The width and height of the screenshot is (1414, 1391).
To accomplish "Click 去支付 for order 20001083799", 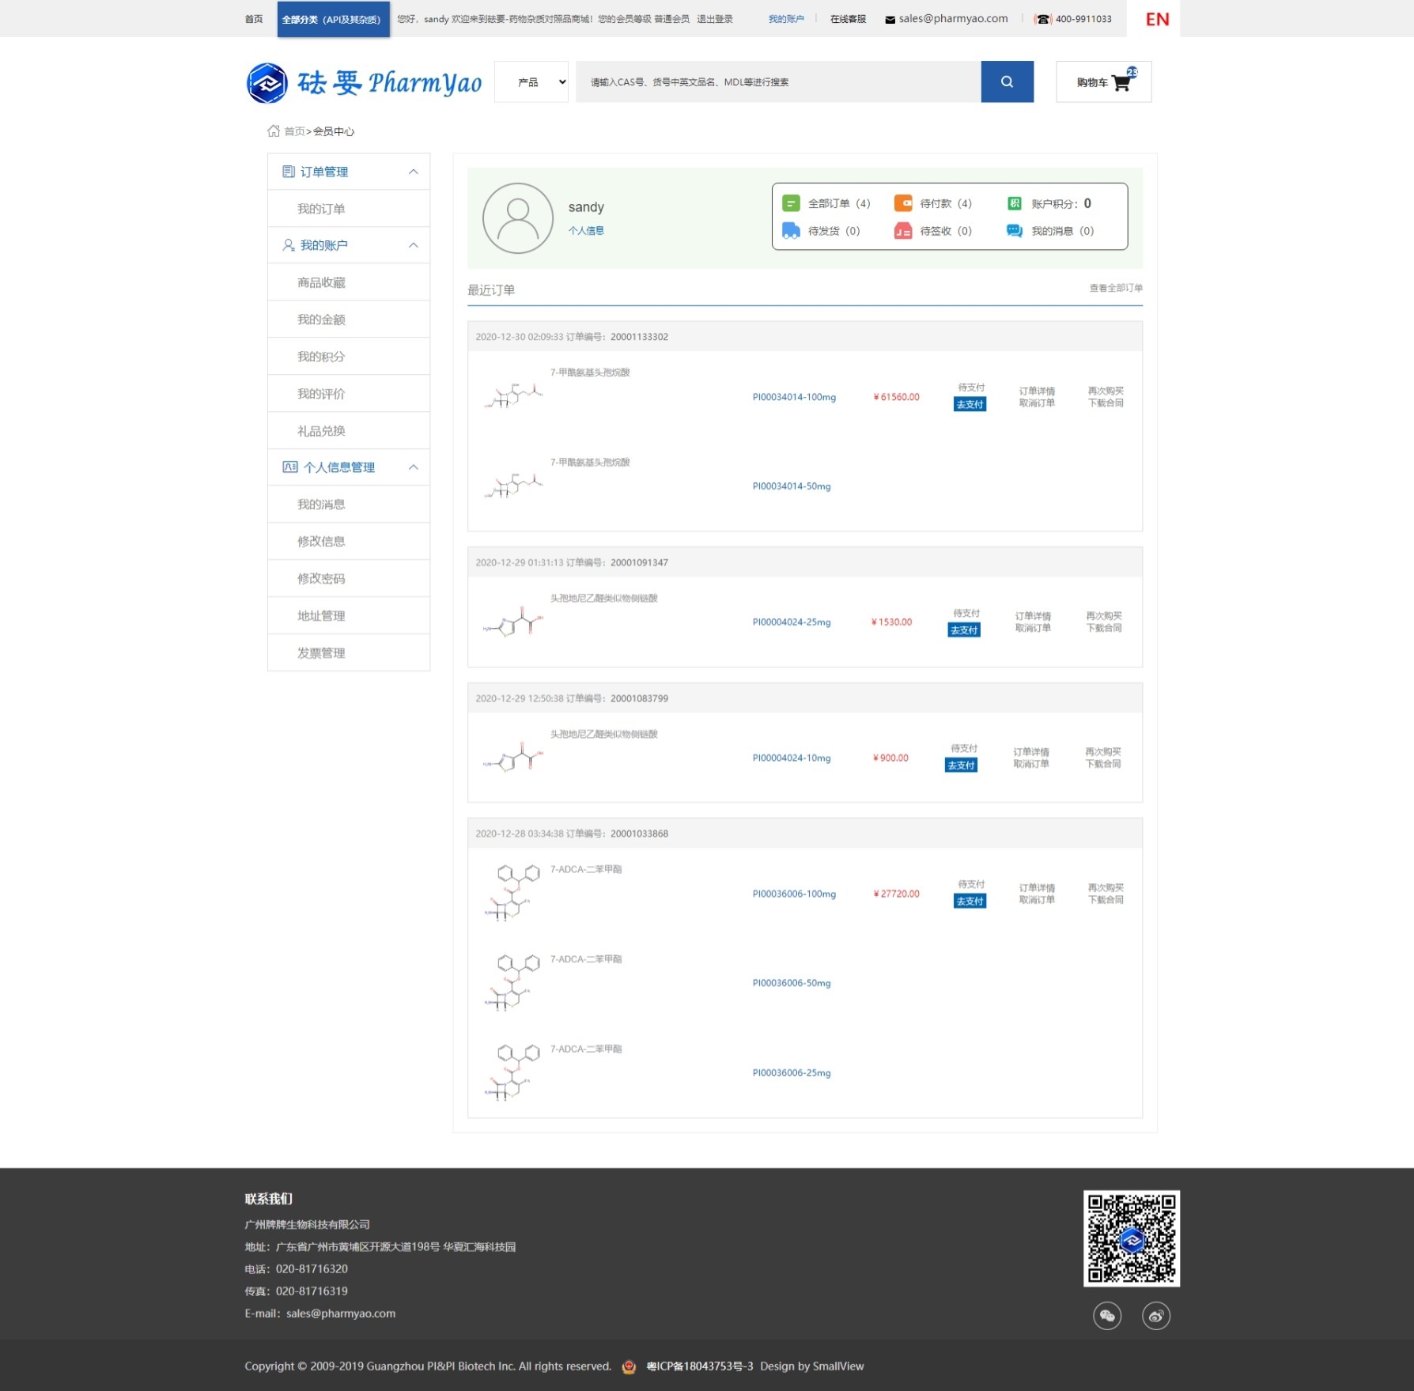I will click(961, 765).
